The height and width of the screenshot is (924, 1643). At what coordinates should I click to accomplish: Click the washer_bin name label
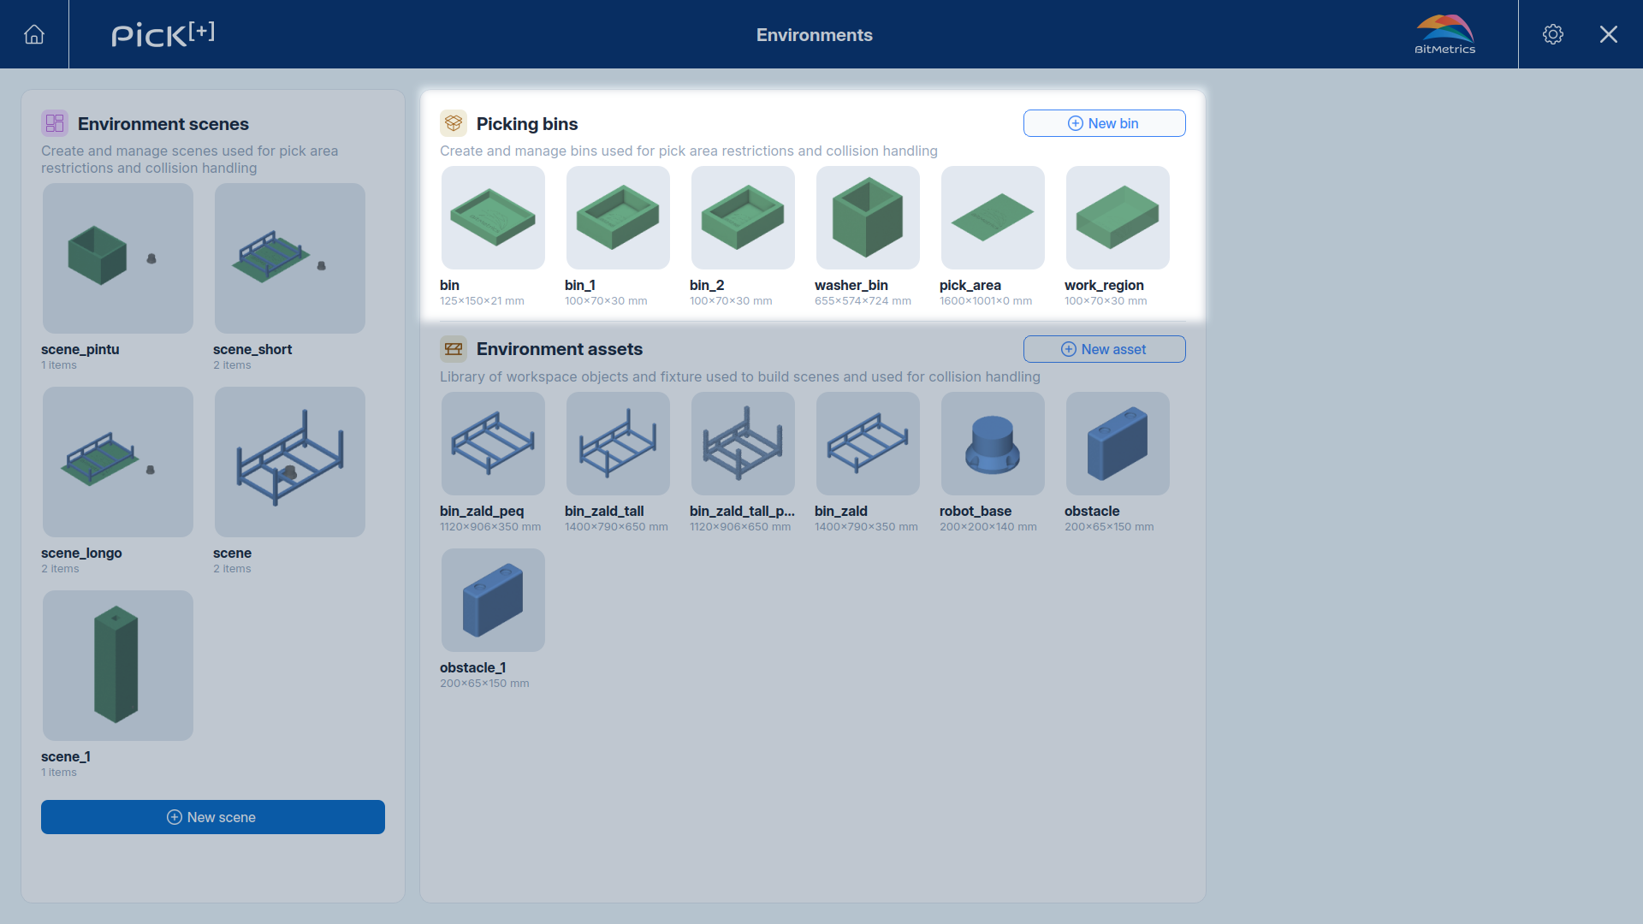click(851, 285)
